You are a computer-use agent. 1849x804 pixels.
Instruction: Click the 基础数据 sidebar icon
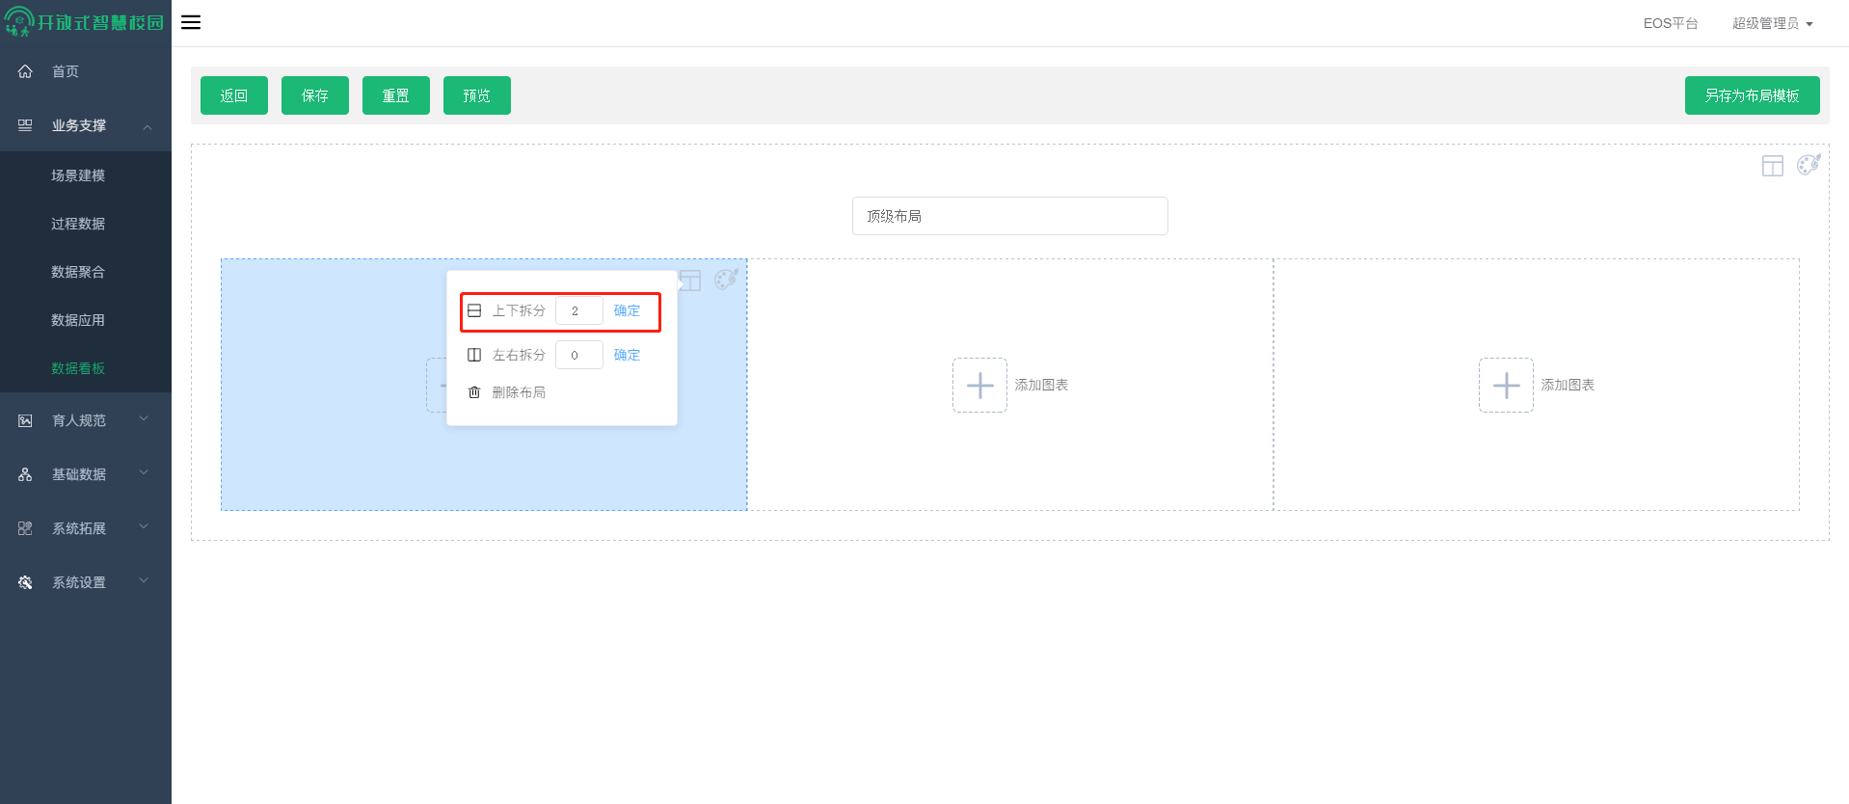point(25,474)
